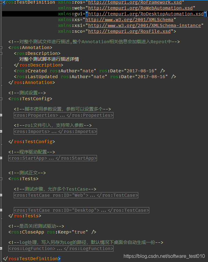The image size is (208, 262).
Task: Expand the folded ros:Imports block
Action: click(x=1, y=131)
